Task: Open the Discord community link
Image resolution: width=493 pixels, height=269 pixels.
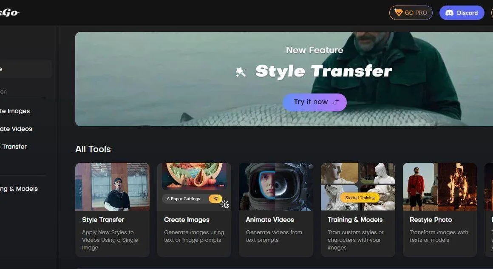Action: point(462,13)
